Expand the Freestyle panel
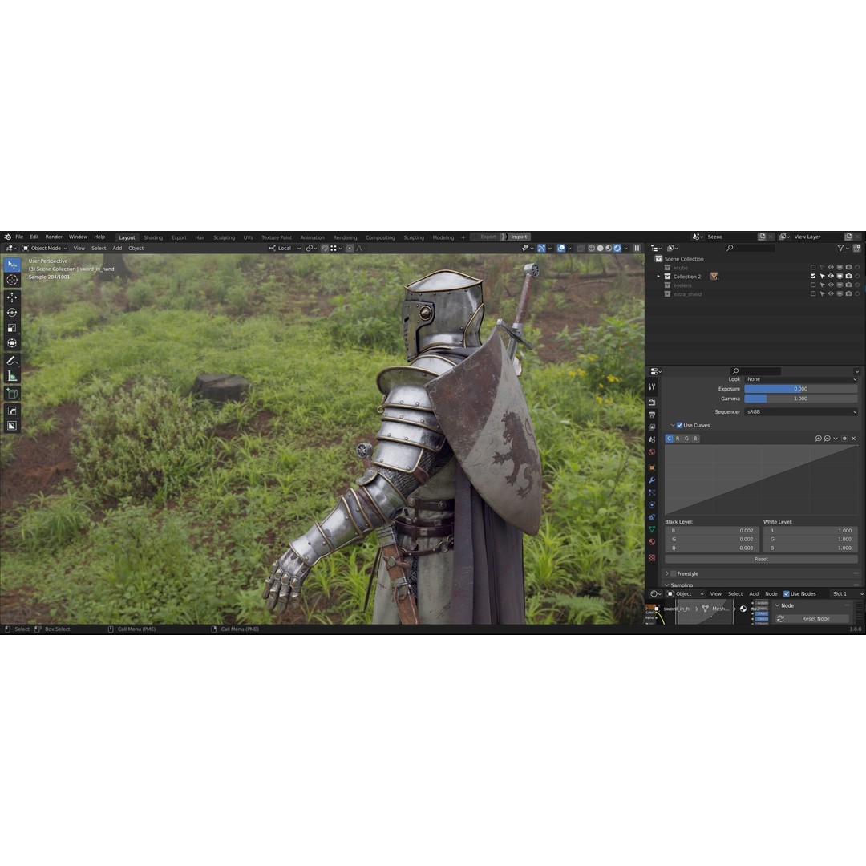The height and width of the screenshot is (866, 866). [667, 574]
